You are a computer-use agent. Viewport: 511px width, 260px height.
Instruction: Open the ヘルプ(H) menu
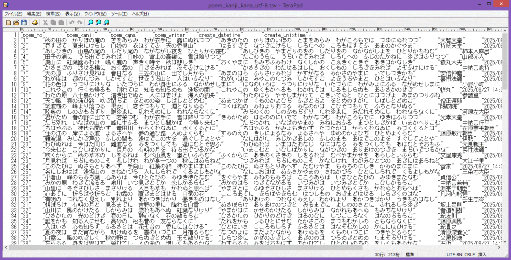click(x=140, y=14)
